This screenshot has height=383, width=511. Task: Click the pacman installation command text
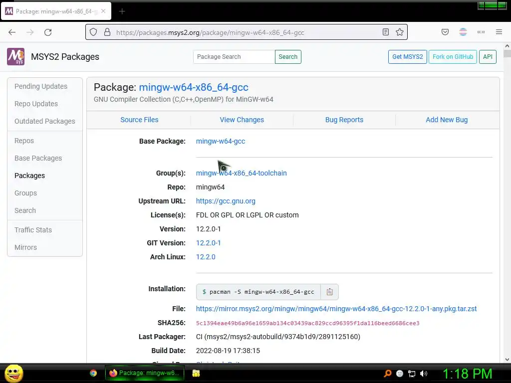[261, 292]
